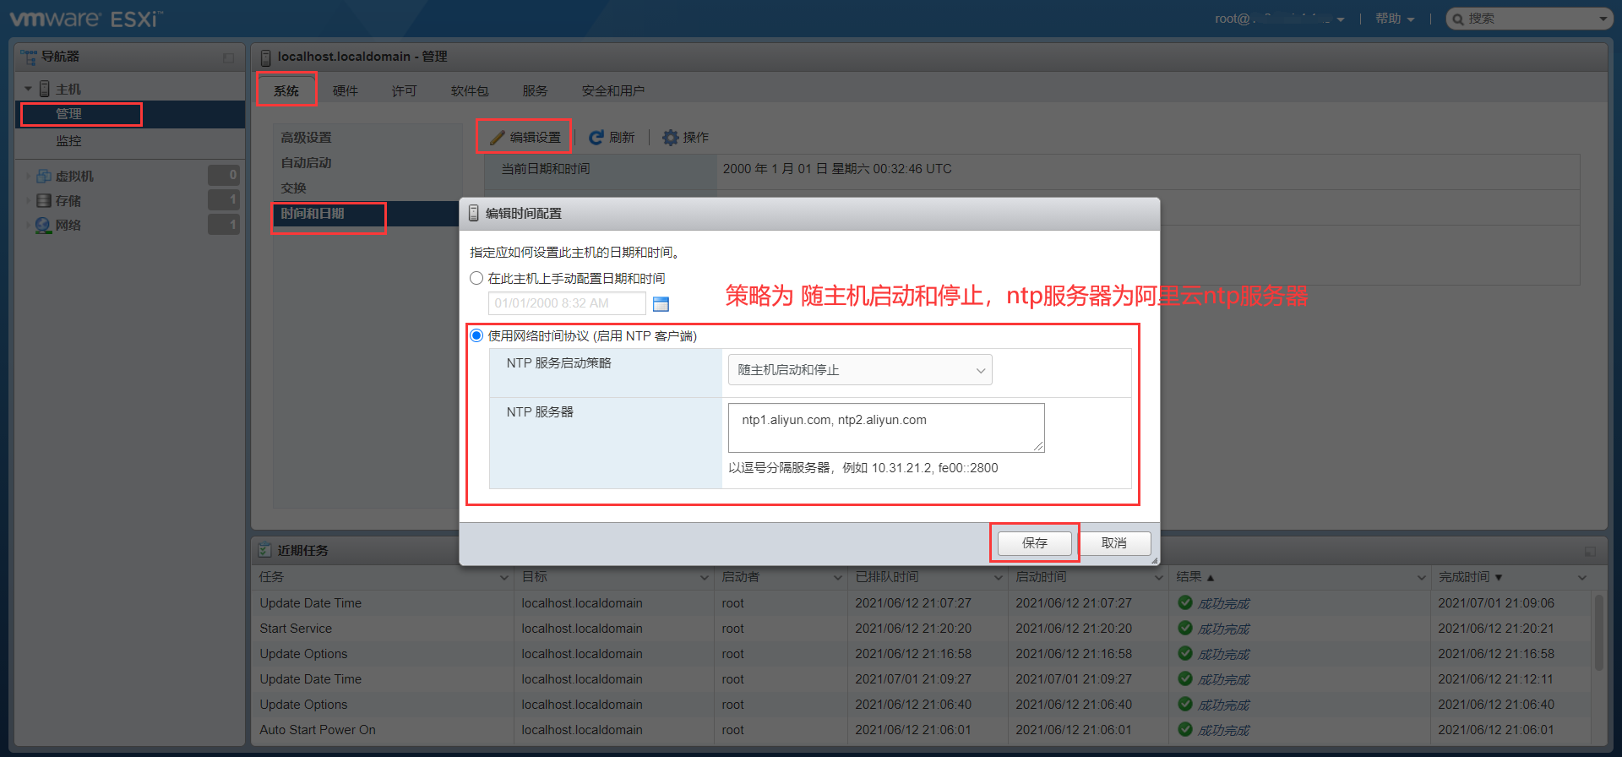Click the success icon for Auto Start Power On
Screen dimensions: 1622x757
[x=1185, y=729]
